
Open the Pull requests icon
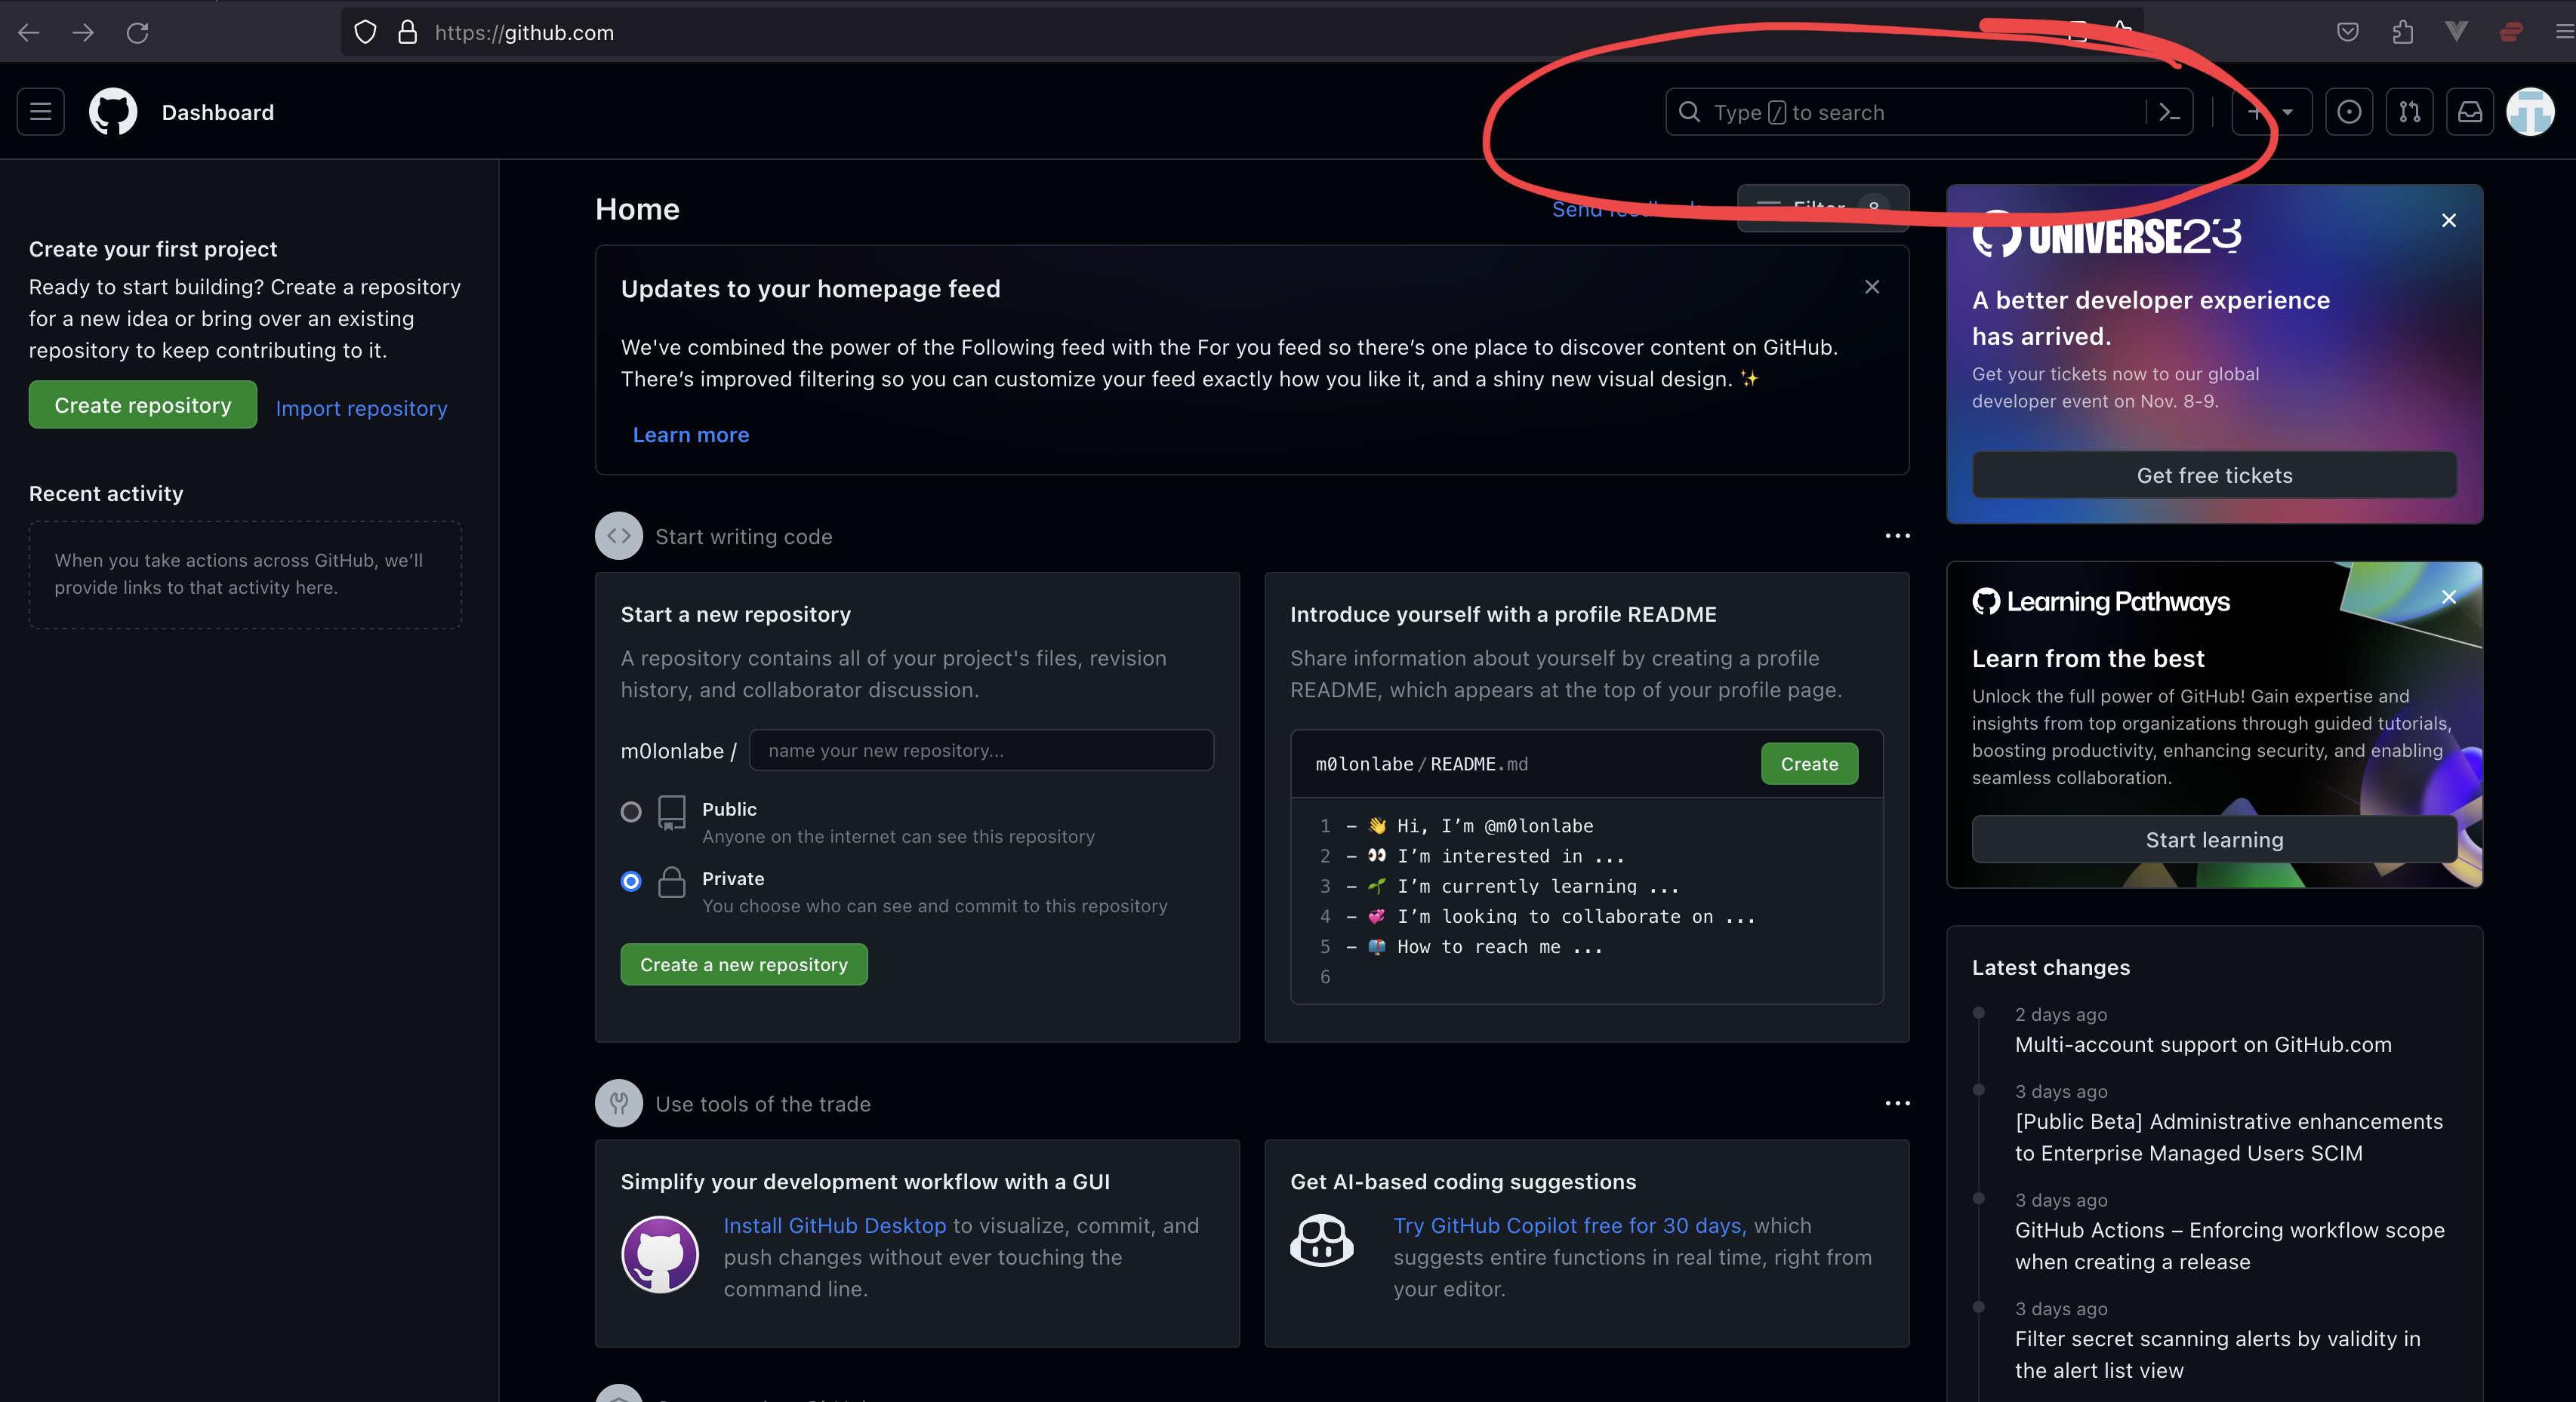pyautogui.click(x=2409, y=112)
